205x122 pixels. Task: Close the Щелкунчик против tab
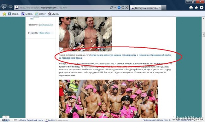(160, 8)
